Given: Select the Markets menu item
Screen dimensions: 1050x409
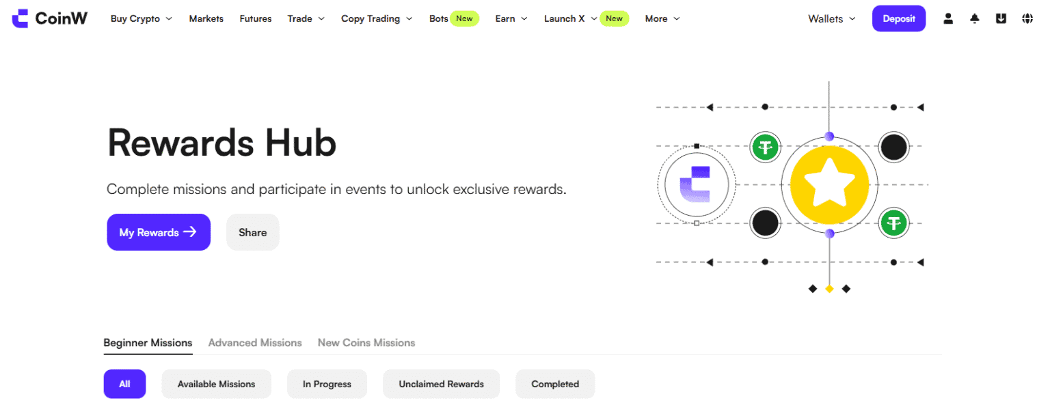Looking at the screenshot, I should pyautogui.click(x=206, y=18).
